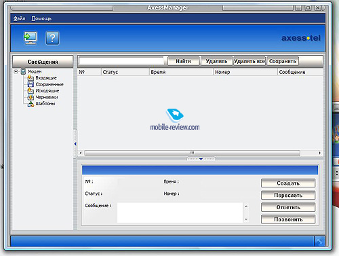The image size is (339, 256).
Task: Click the Исходящие outbox folder icon
Action: pyautogui.click(x=31, y=91)
